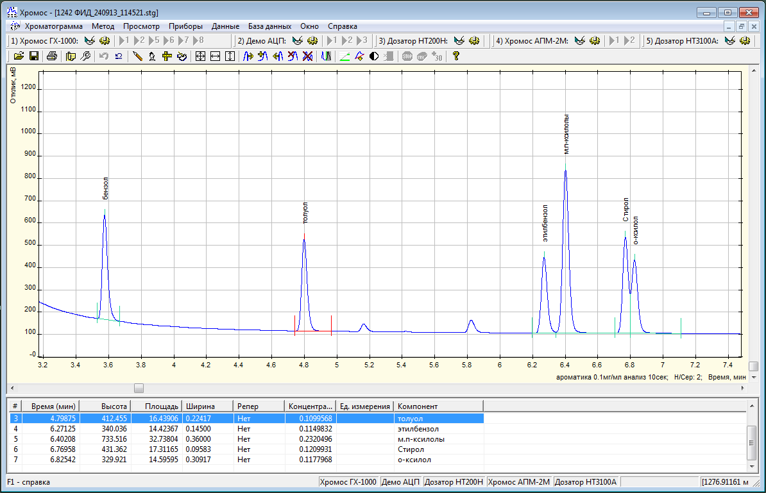This screenshot has width=766, height=493.
Task: Open the Приборы menu
Action: 185,26
